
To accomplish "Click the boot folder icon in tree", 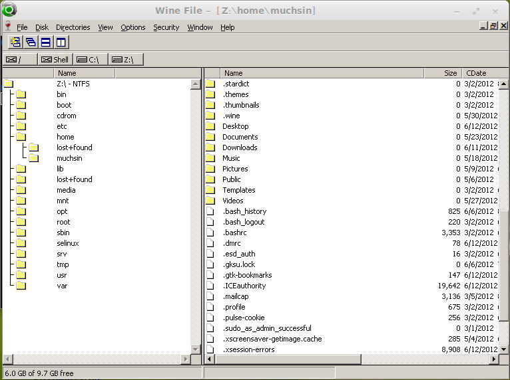I will pos(21,105).
